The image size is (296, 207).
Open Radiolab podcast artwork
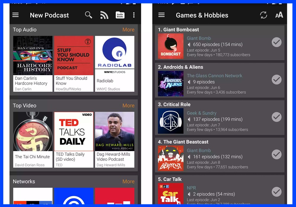115,55
